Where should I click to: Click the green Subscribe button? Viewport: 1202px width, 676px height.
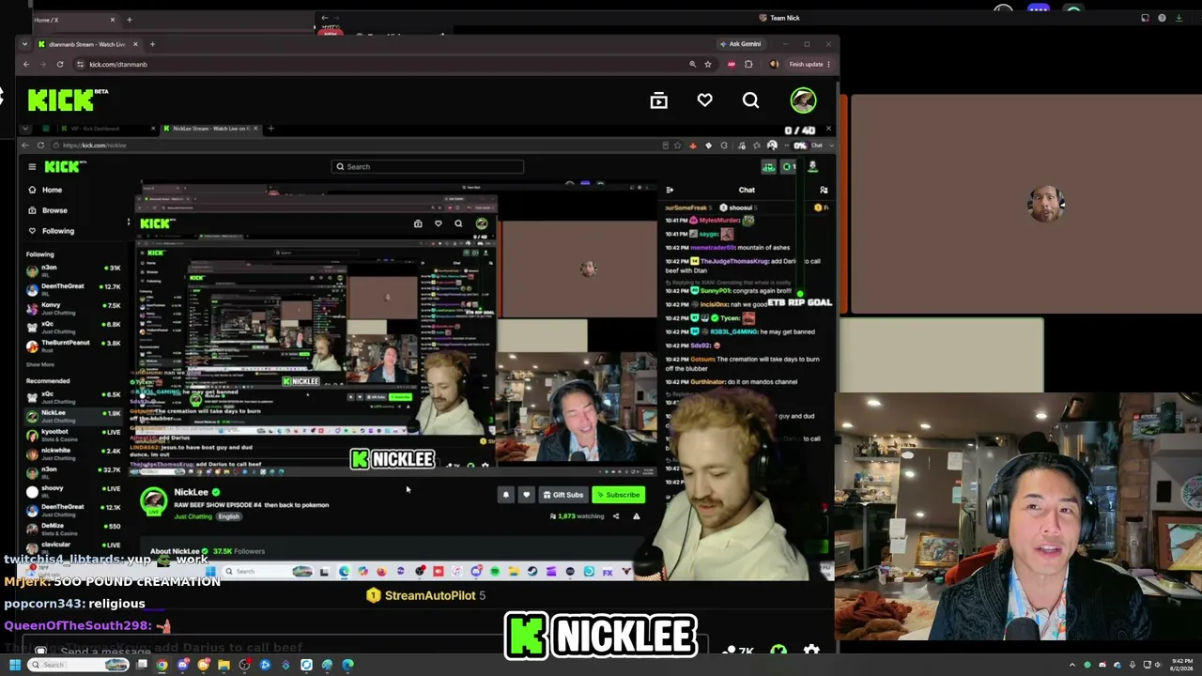618,495
